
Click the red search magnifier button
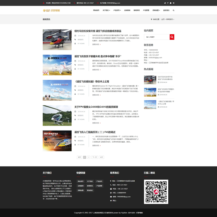(x=172, y=37)
